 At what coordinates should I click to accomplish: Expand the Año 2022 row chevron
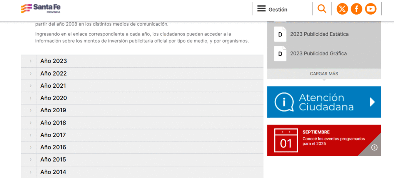[30, 73]
